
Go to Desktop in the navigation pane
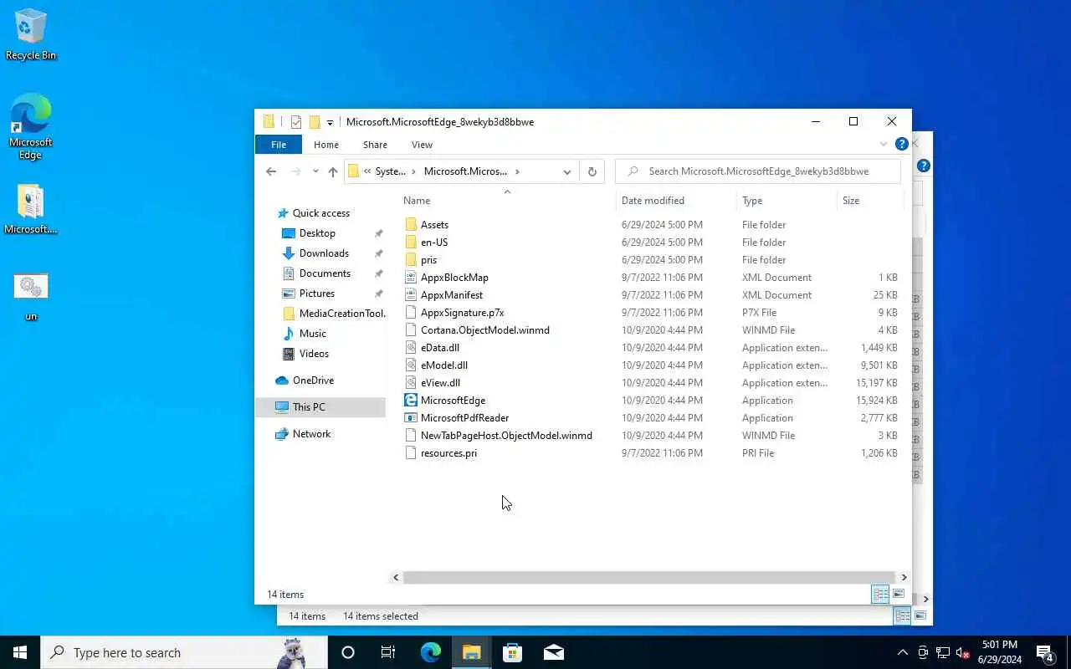tap(317, 233)
